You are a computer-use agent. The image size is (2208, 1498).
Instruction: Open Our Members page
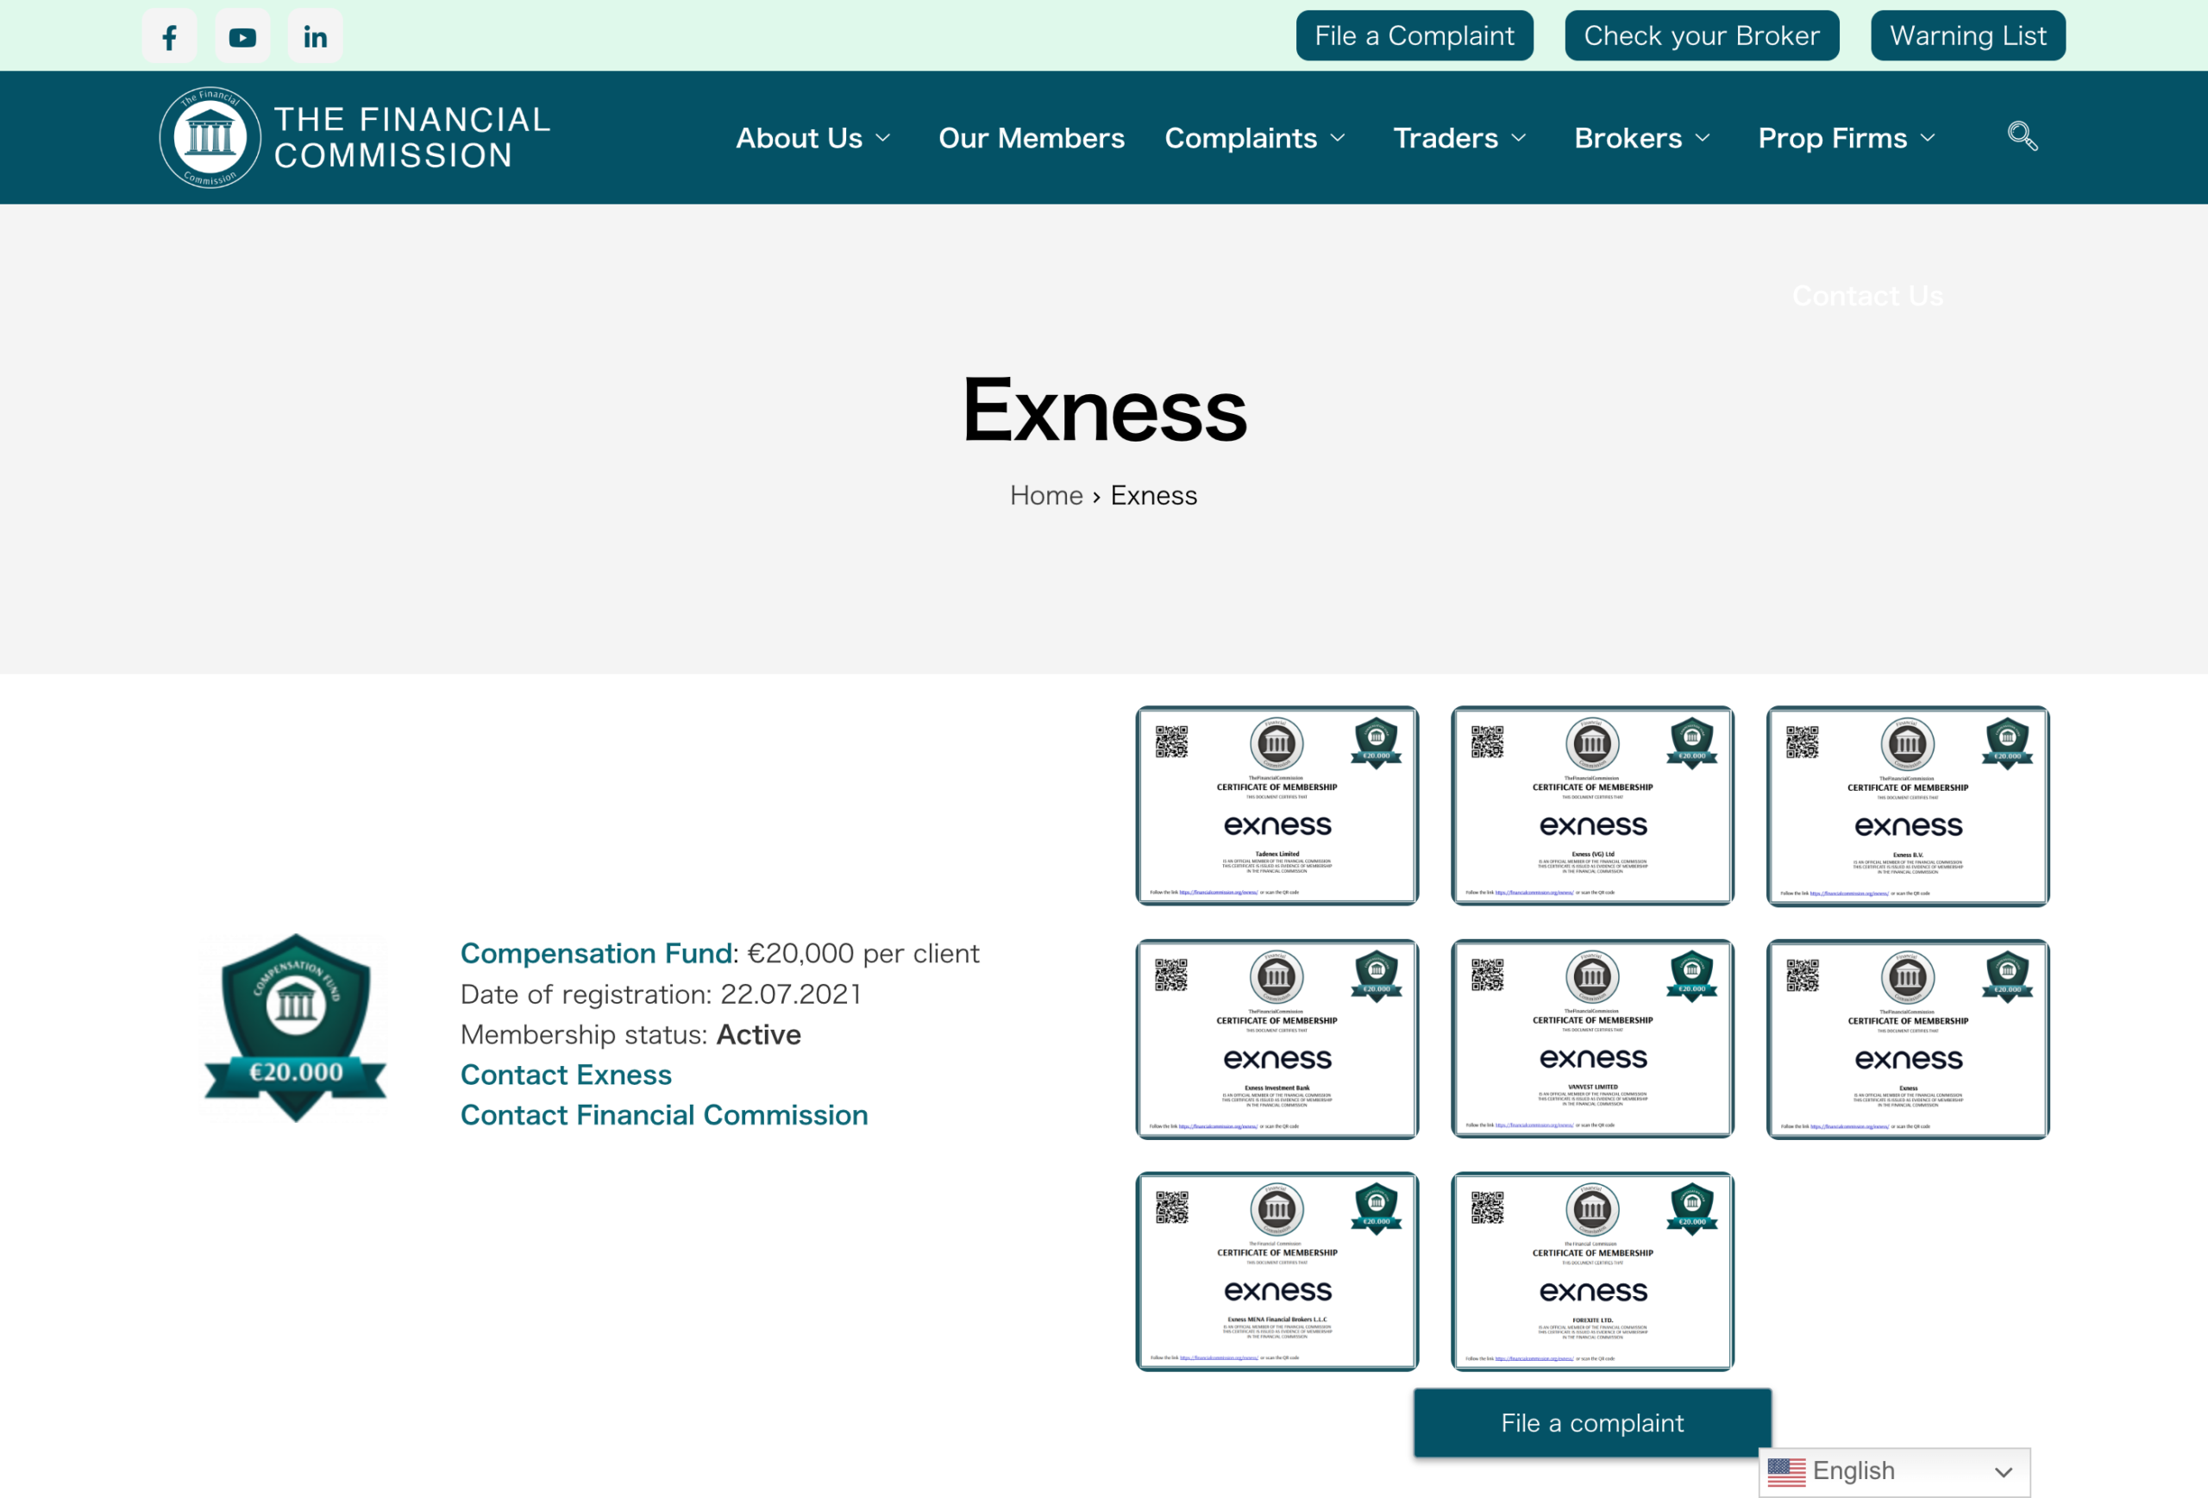(1031, 139)
